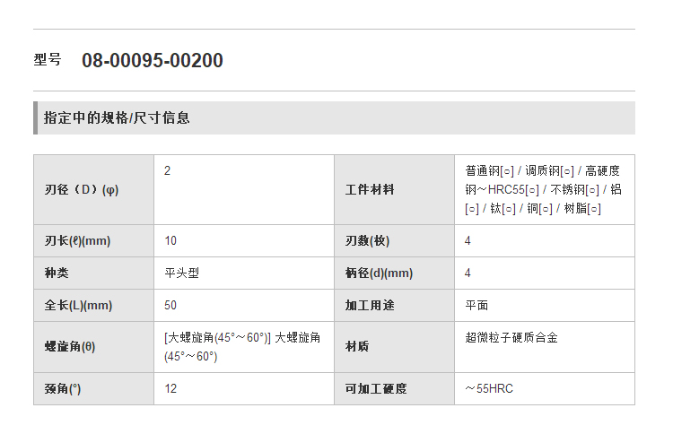The width and height of the screenshot is (673, 434).
Task: Click the 型号 label
Action: point(48,59)
